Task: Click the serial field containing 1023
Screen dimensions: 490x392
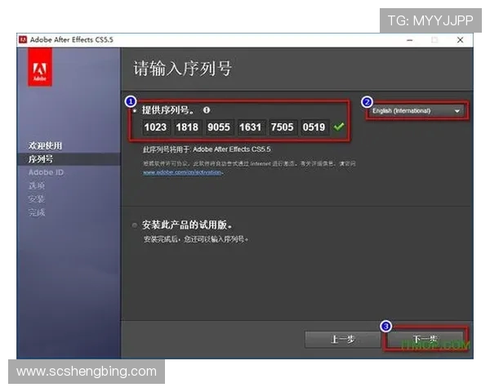Action: 156,127
